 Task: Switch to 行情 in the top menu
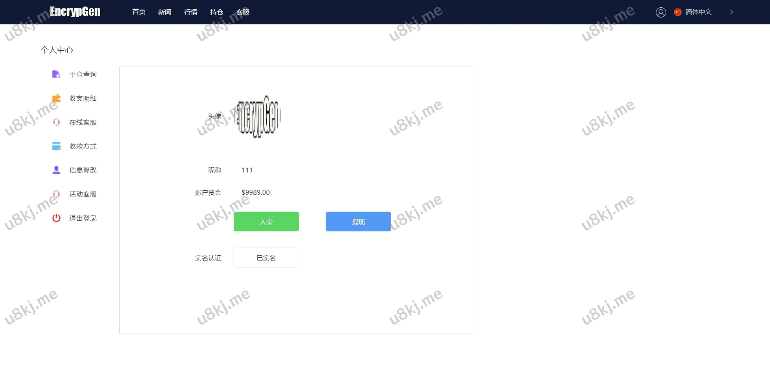(191, 12)
